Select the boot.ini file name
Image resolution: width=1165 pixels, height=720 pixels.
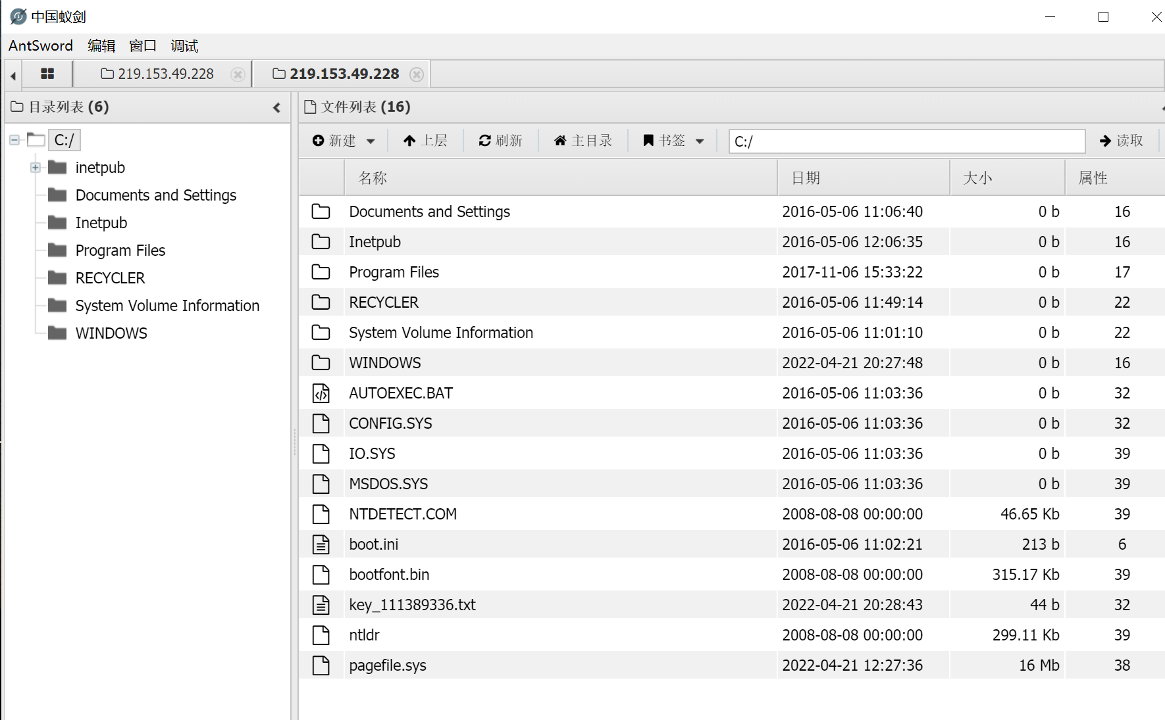coord(374,544)
